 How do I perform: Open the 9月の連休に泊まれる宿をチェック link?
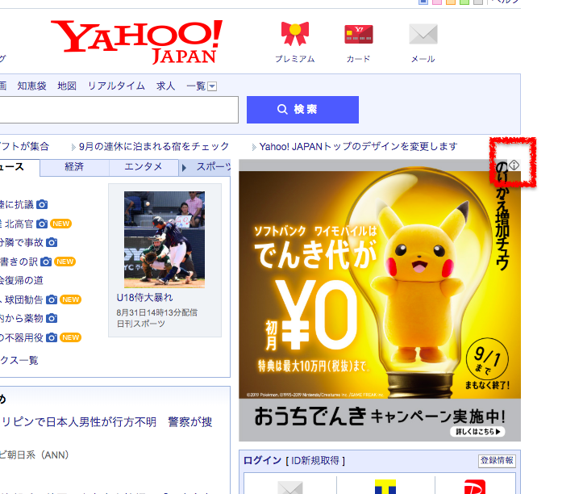point(154,146)
